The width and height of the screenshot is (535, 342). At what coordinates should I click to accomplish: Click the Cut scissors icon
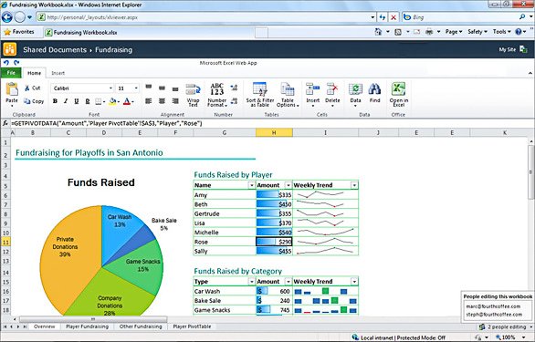(27, 88)
